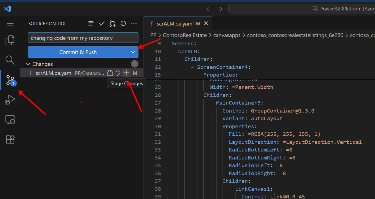Open the Extensions view icon

pyautogui.click(x=10, y=139)
